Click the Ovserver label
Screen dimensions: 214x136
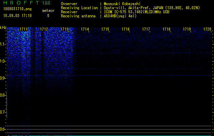69,4
